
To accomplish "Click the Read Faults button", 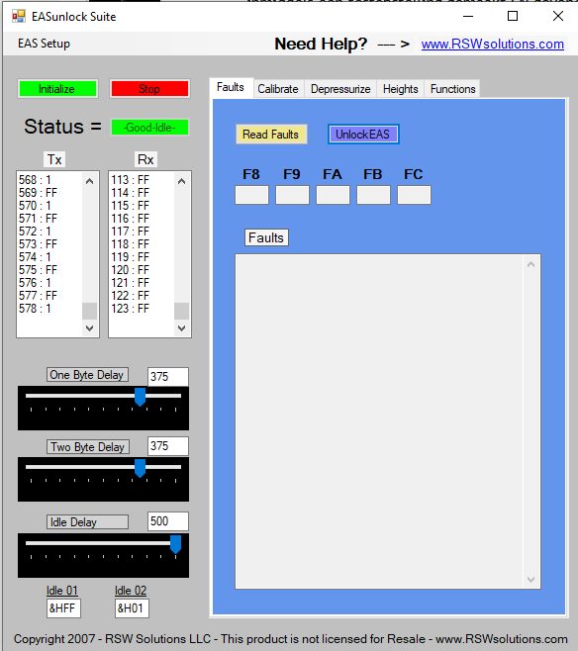I will tap(271, 135).
